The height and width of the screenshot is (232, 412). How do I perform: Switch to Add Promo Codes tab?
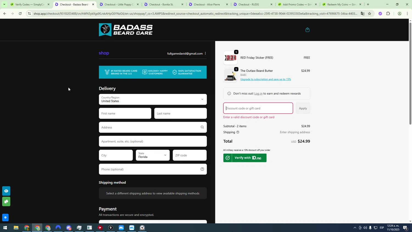tap(297, 4)
